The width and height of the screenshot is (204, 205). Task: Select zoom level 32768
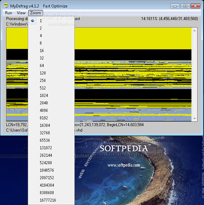[51, 133]
